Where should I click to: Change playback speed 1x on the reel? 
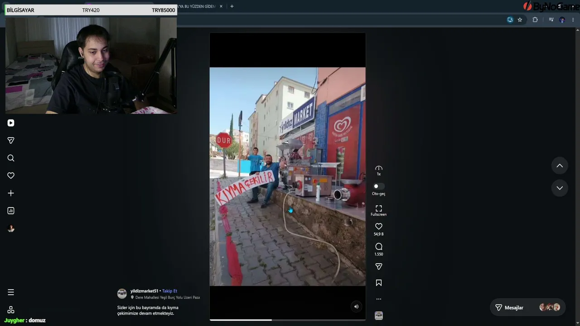pos(379,171)
